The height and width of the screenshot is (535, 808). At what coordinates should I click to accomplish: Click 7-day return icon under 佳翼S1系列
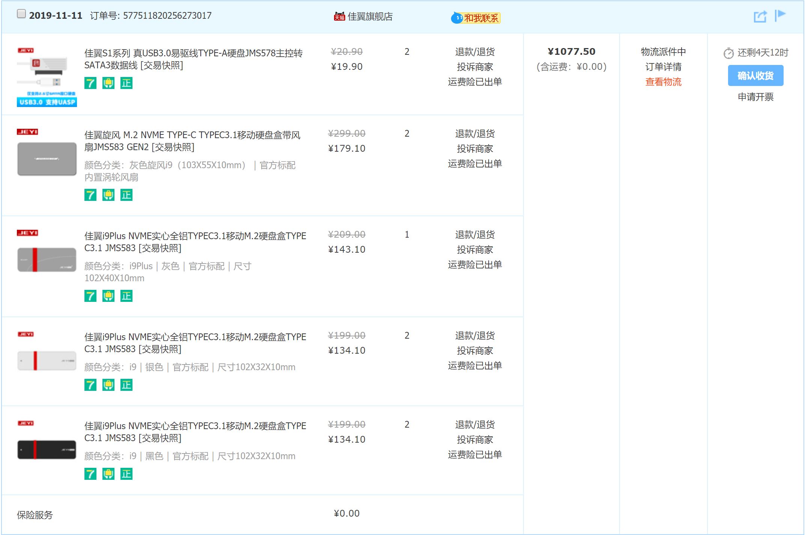[90, 83]
